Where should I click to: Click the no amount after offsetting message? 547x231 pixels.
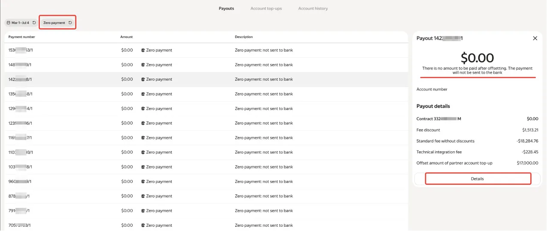pyautogui.click(x=477, y=70)
